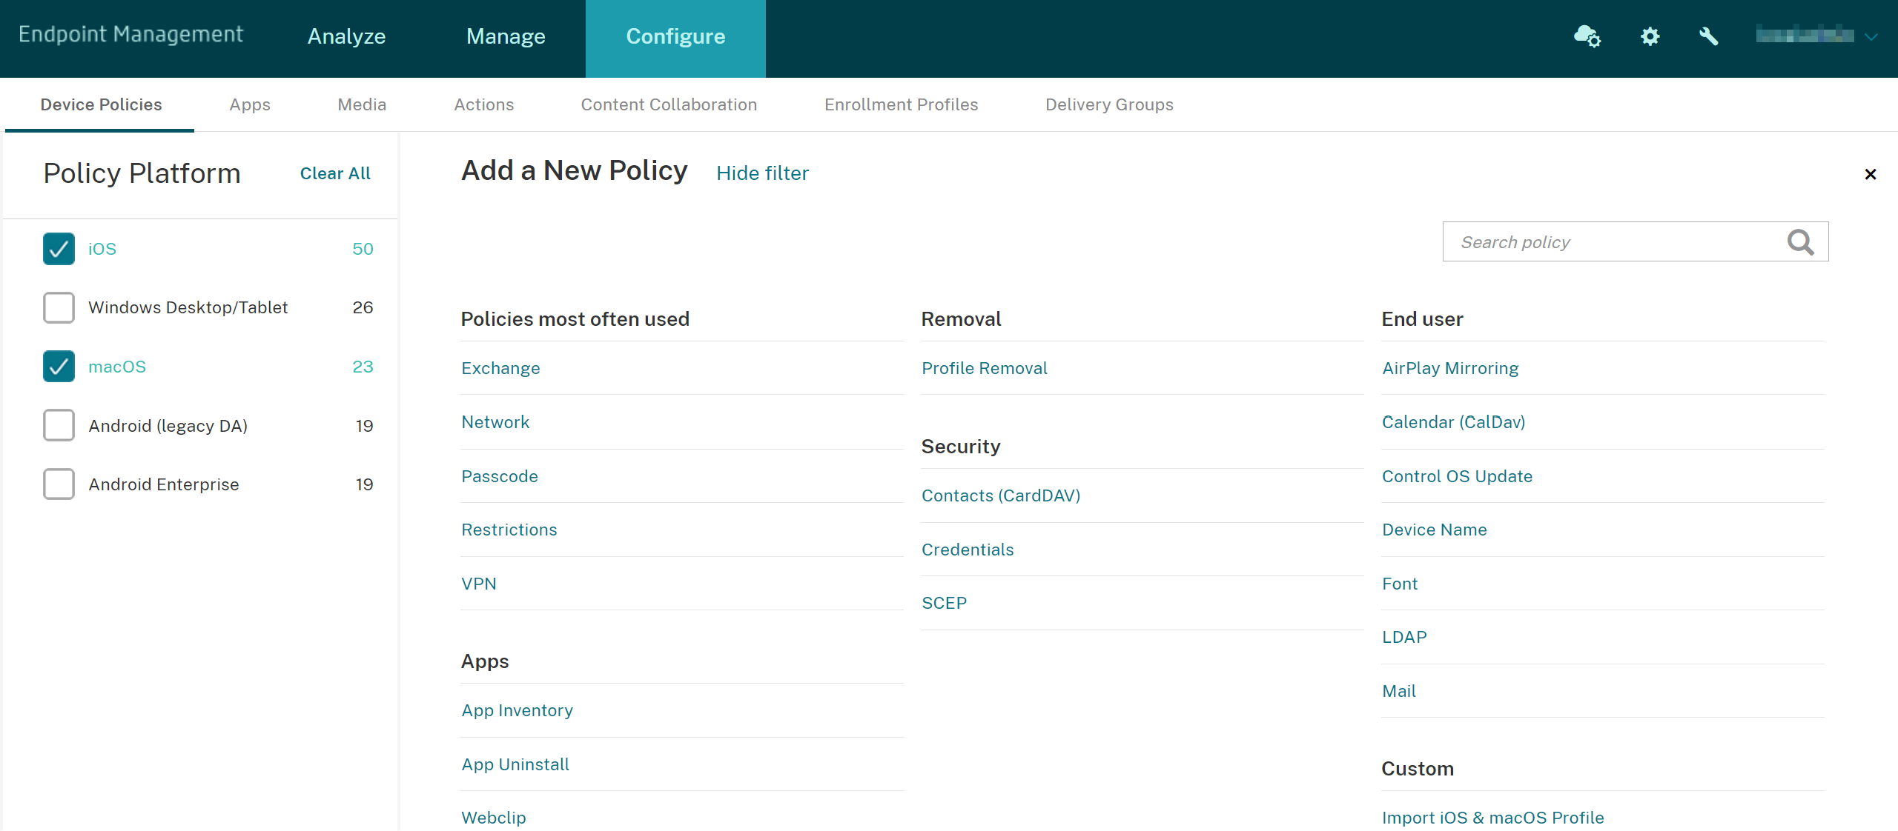The width and height of the screenshot is (1898, 831).
Task: Click the wrench troubleshooting icon
Action: [1708, 36]
